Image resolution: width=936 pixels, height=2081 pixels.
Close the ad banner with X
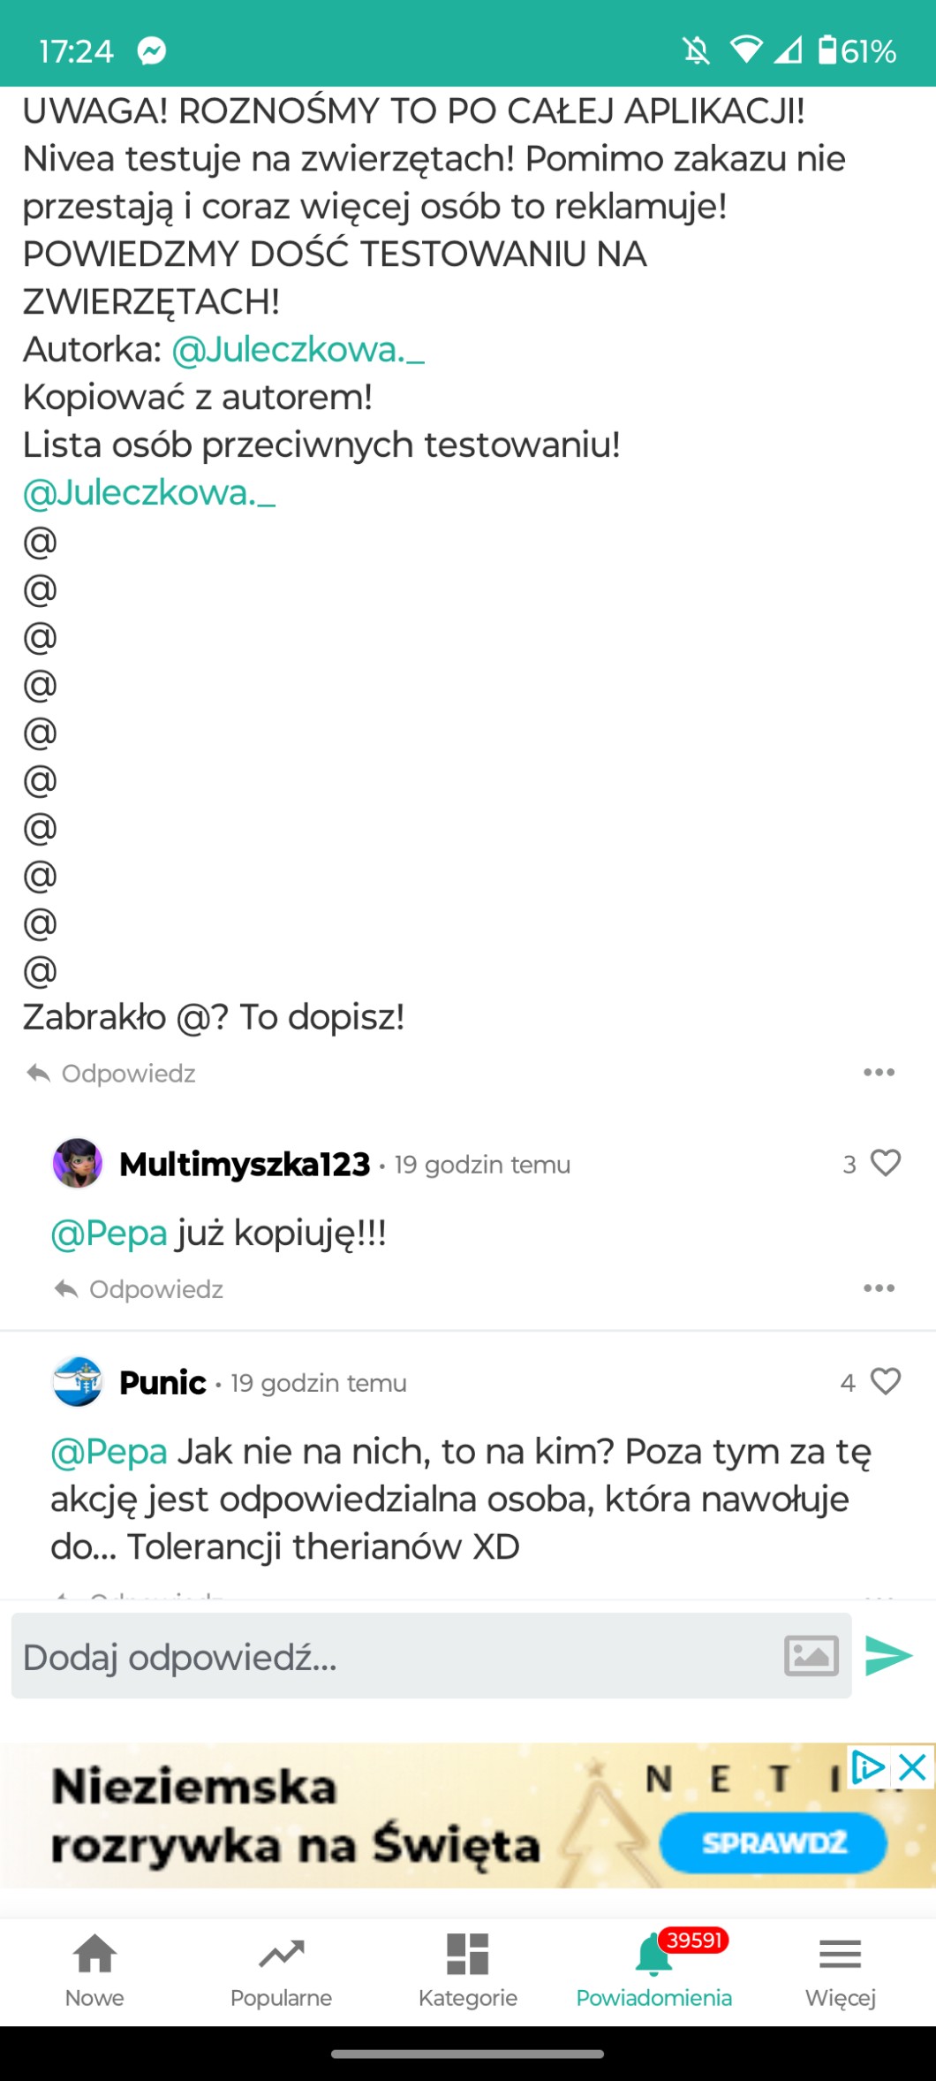tap(912, 1767)
